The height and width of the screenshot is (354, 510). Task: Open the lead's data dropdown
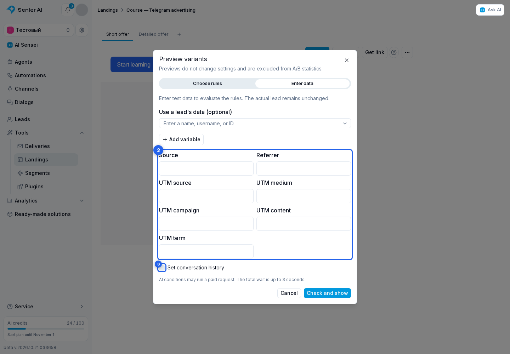click(x=255, y=123)
